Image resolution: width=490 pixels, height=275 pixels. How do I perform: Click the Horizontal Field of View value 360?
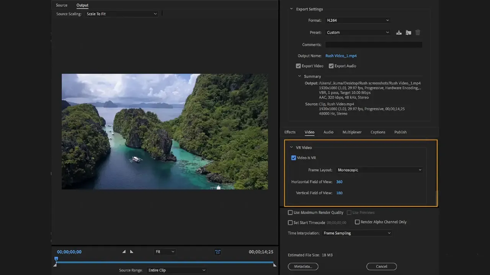pyautogui.click(x=339, y=182)
